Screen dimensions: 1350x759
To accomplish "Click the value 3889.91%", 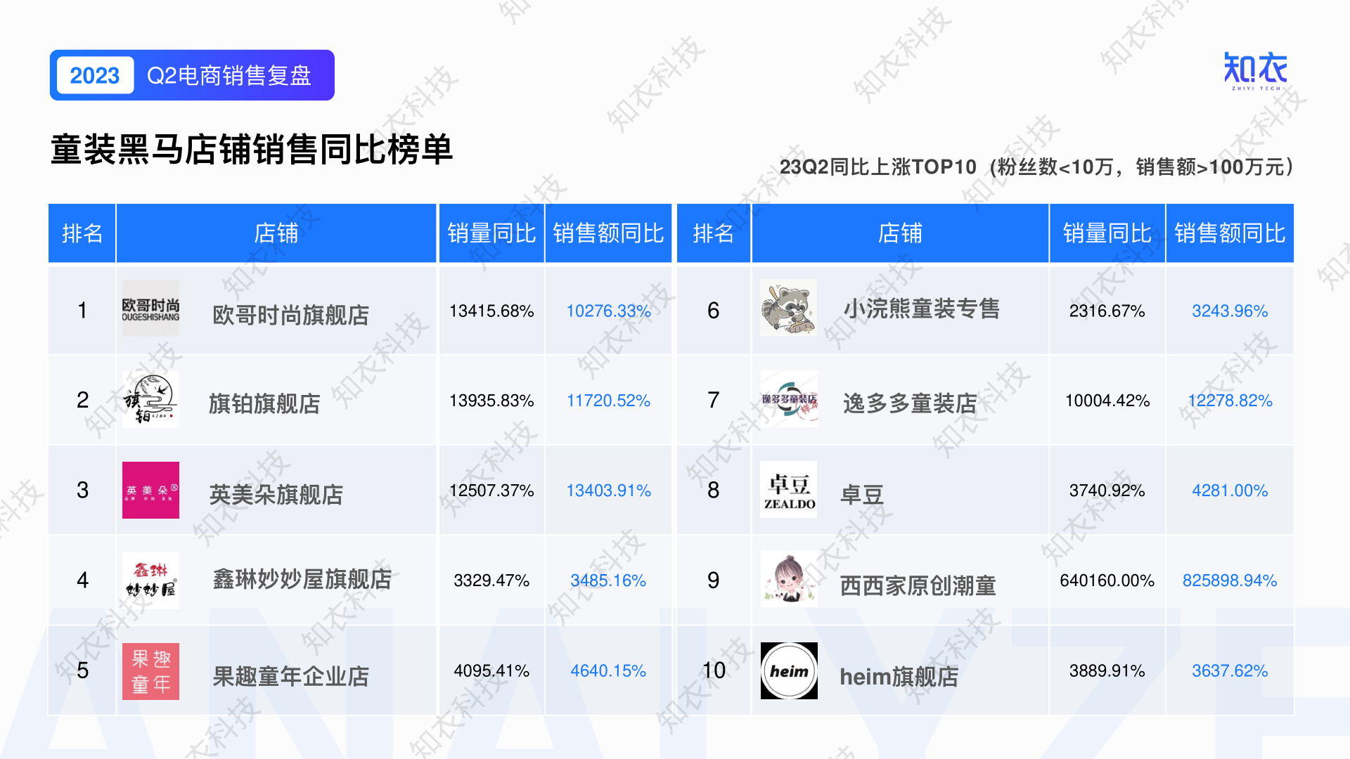I will click(x=1107, y=671).
